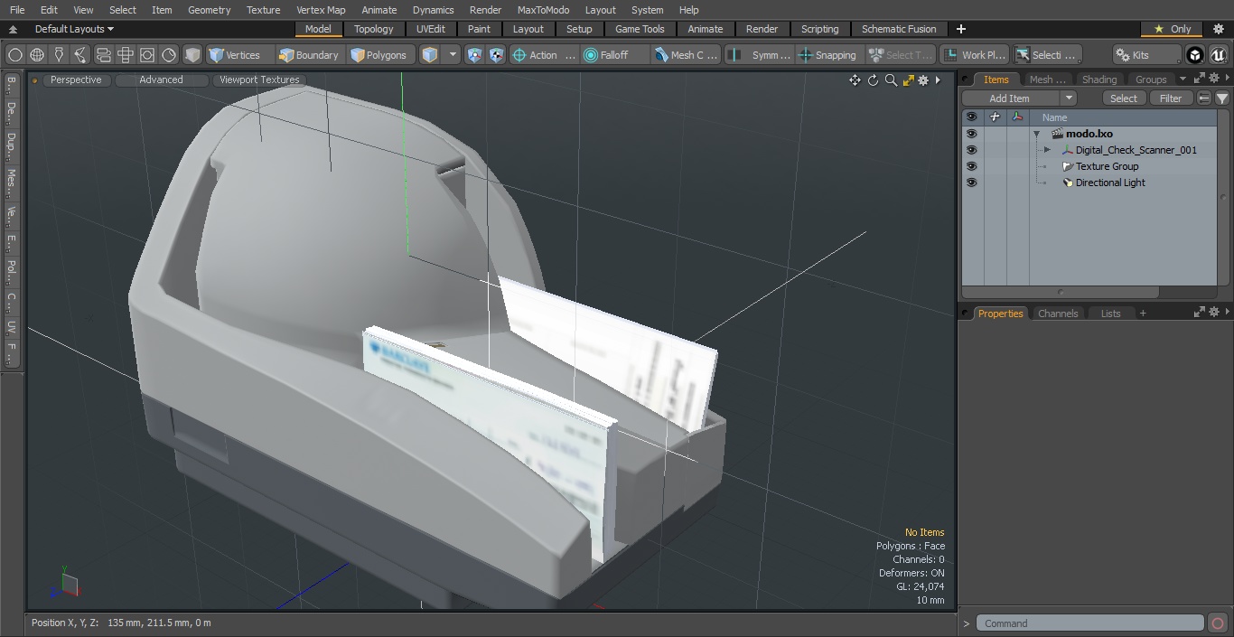Toggle Snapping in the toolbar
This screenshot has width=1234, height=637.
tap(827, 55)
